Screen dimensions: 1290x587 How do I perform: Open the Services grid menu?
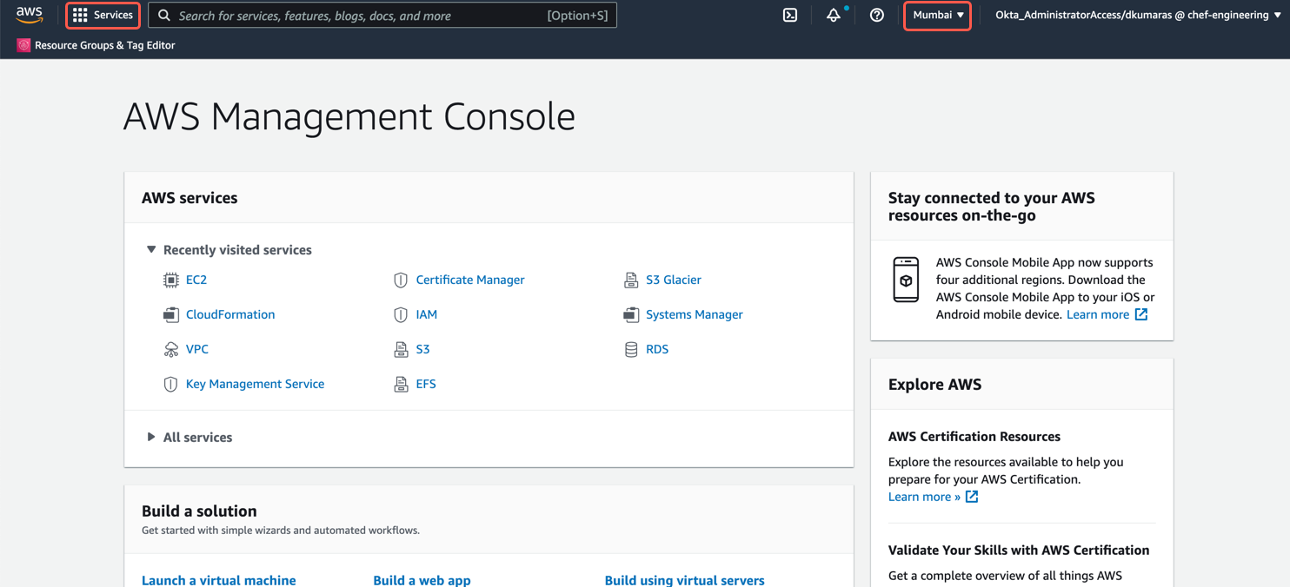tap(103, 15)
